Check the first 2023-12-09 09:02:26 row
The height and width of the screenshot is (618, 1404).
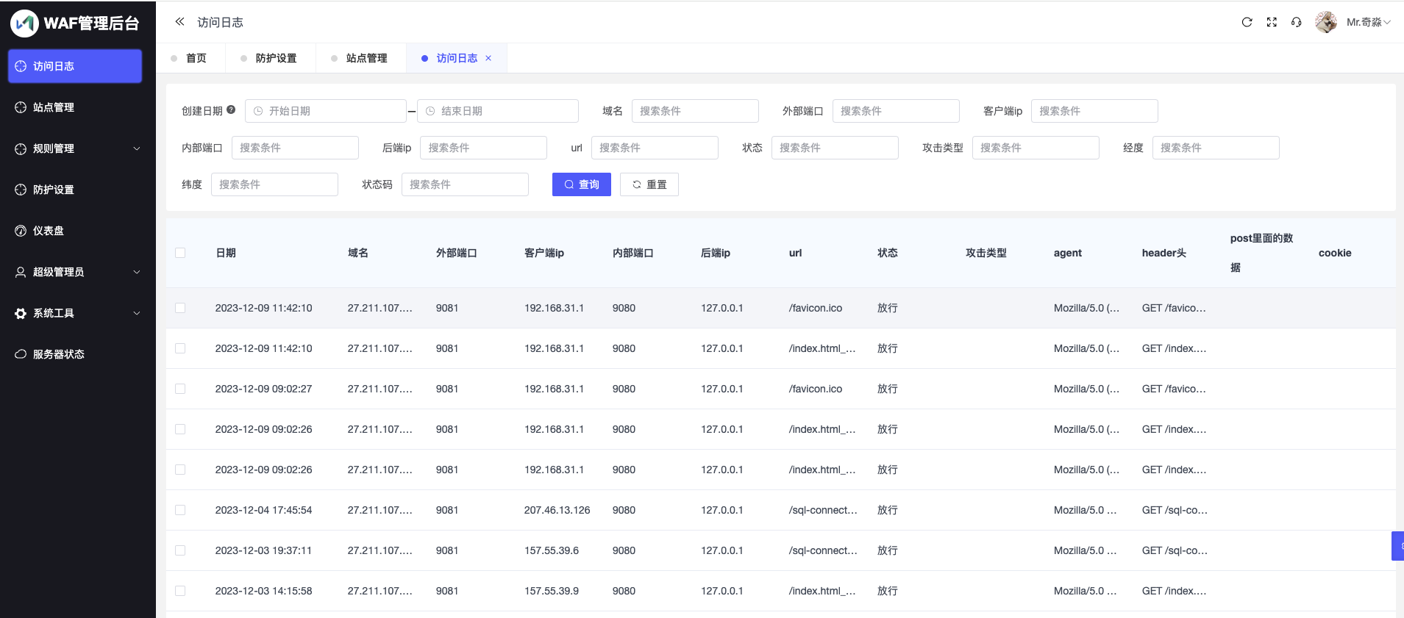coord(180,429)
